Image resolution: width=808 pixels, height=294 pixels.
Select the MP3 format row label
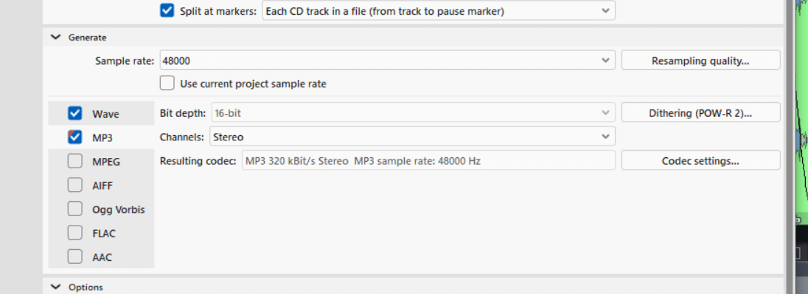tap(102, 137)
